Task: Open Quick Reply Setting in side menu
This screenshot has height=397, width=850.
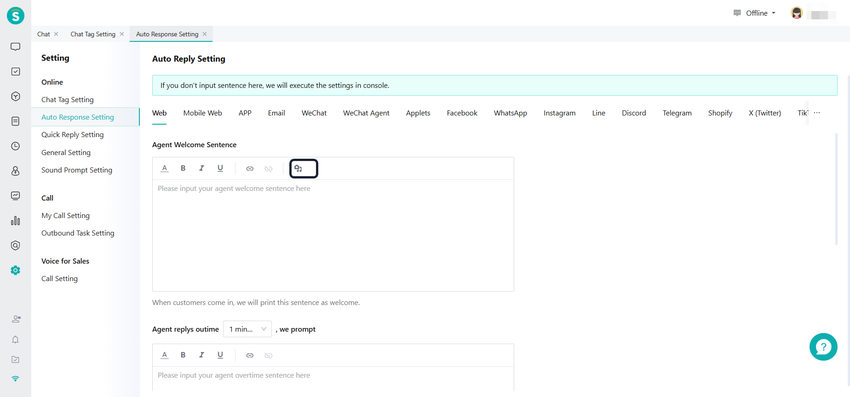Action: click(73, 135)
